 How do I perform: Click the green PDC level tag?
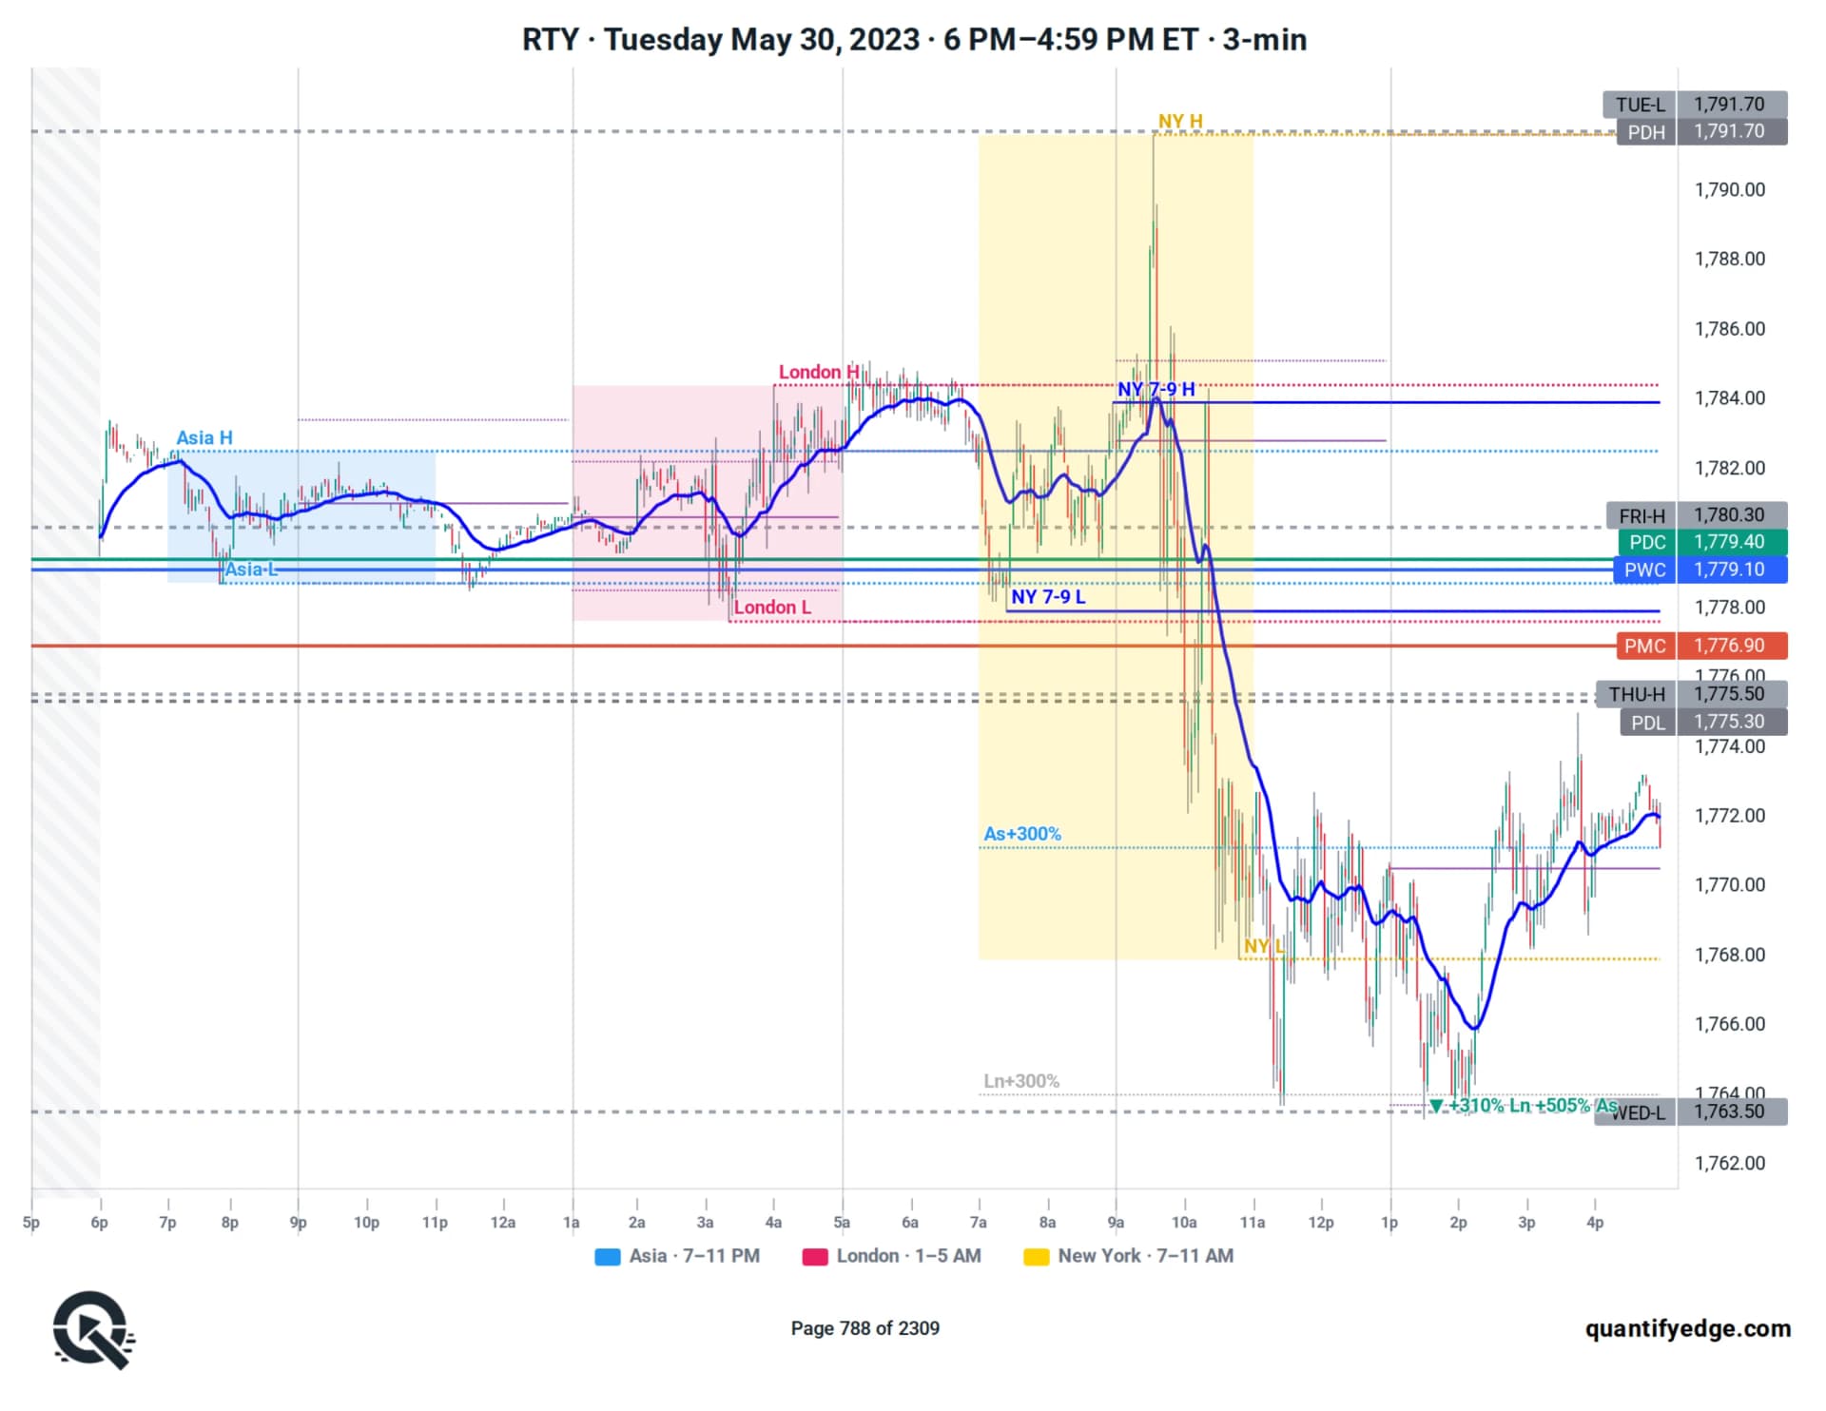(x=1646, y=542)
